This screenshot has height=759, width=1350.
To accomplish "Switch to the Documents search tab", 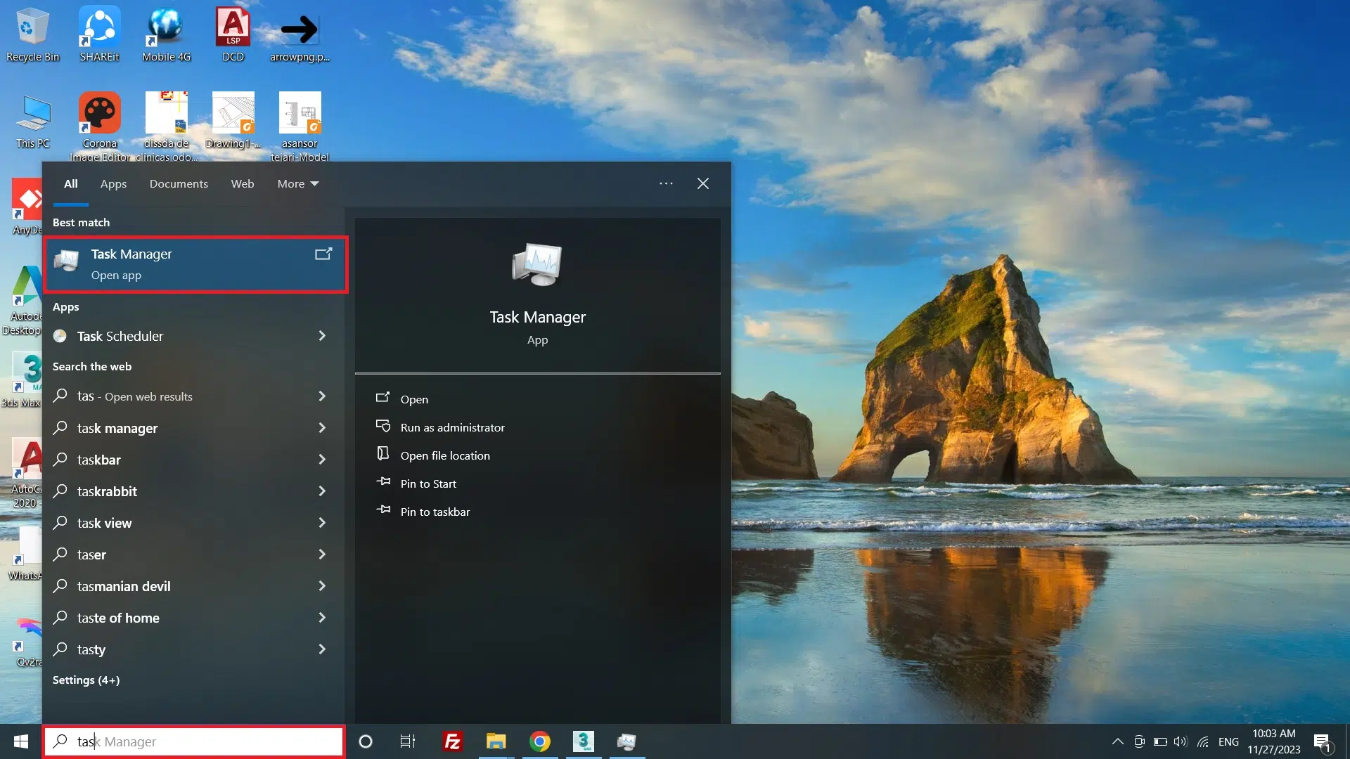I will (179, 183).
